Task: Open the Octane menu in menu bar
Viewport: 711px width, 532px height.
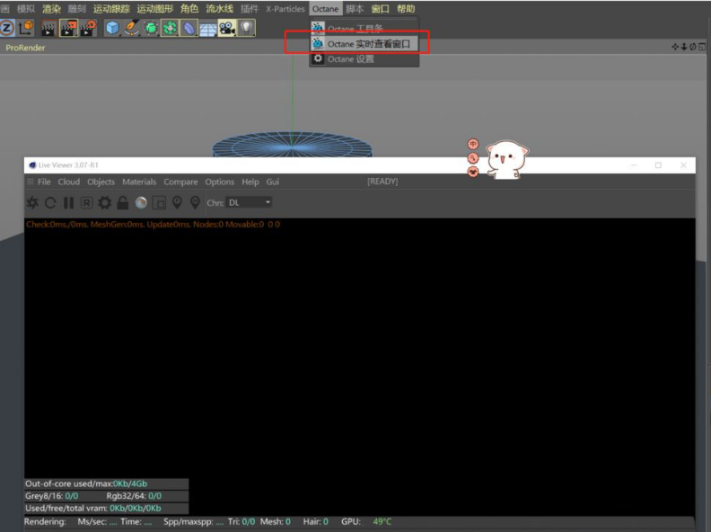Action: point(325,9)
